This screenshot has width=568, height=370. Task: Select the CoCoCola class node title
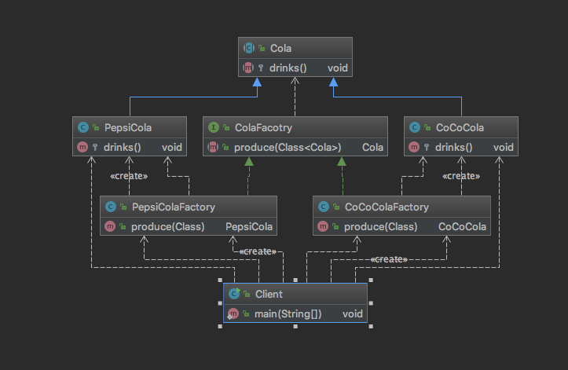[460, 127]
